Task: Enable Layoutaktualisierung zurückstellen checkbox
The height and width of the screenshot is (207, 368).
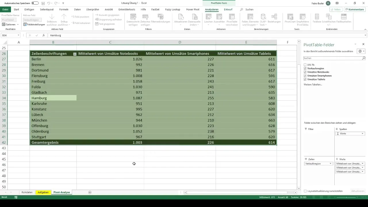Action: pos(305,191)
